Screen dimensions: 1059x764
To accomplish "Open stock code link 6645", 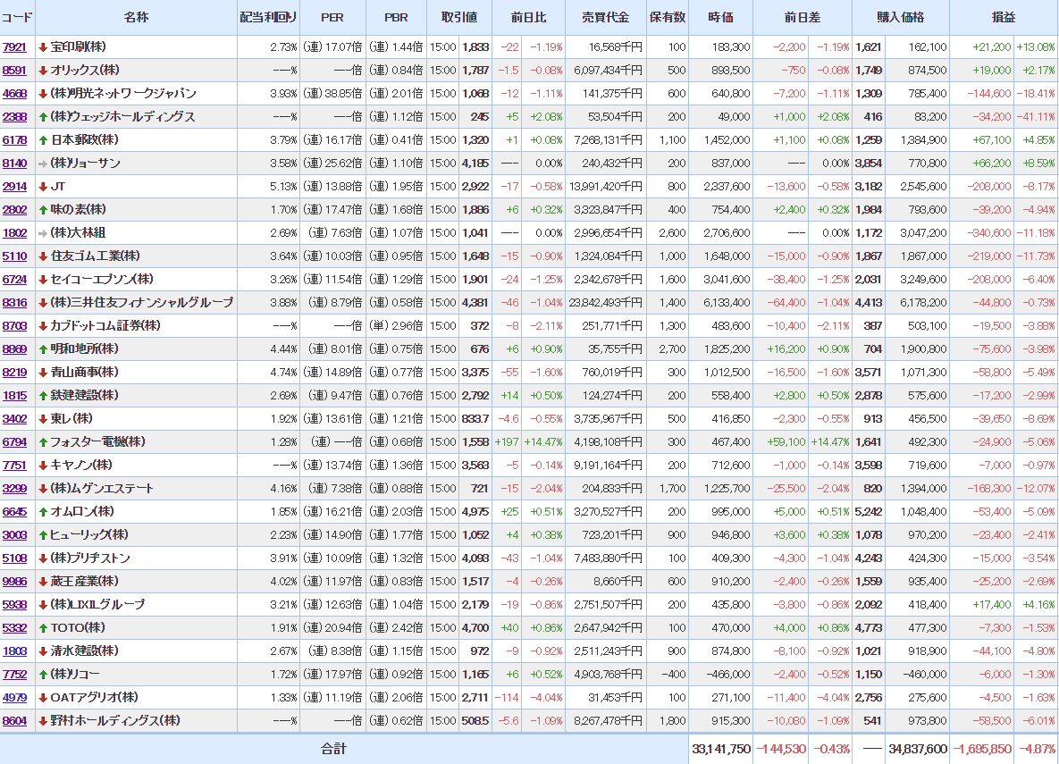I will point(14,511).
